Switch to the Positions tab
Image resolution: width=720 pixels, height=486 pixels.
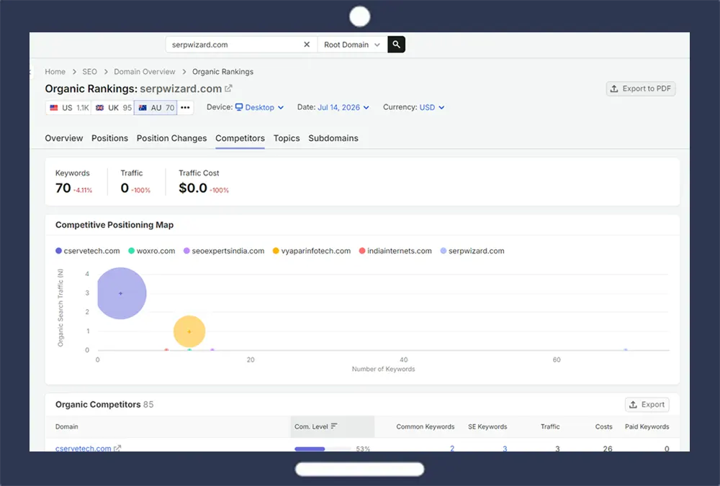[x=109, y=138]
